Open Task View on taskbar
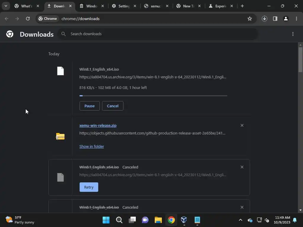 (x=132, y=220)
